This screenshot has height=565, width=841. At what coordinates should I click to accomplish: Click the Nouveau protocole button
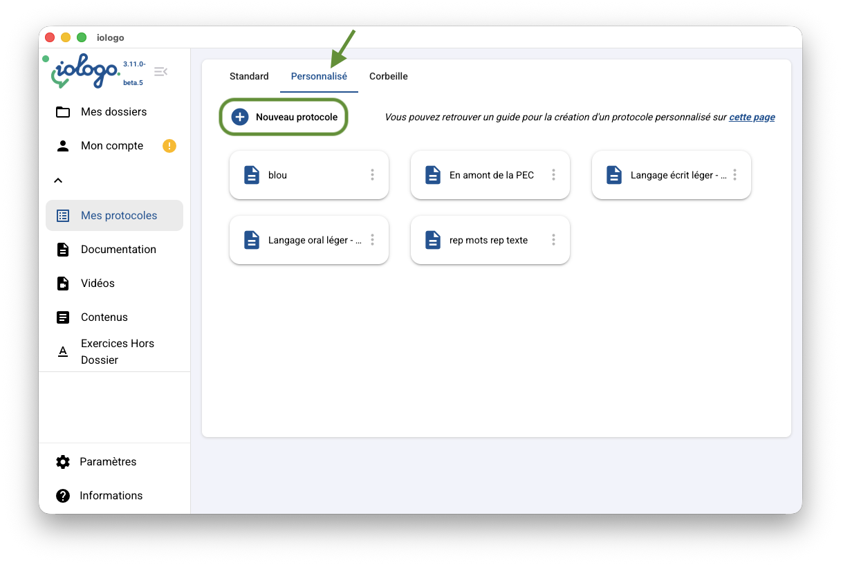point(284,118)
